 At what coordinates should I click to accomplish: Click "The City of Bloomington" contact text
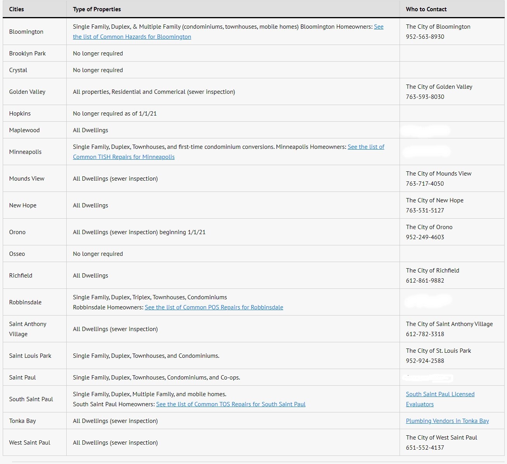(438, 27)
